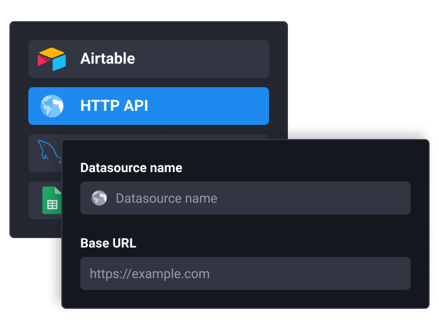Click the 'HTTP API' text label
The height and width of the screenshot is (330, 439).
click(x=114, y=105)
